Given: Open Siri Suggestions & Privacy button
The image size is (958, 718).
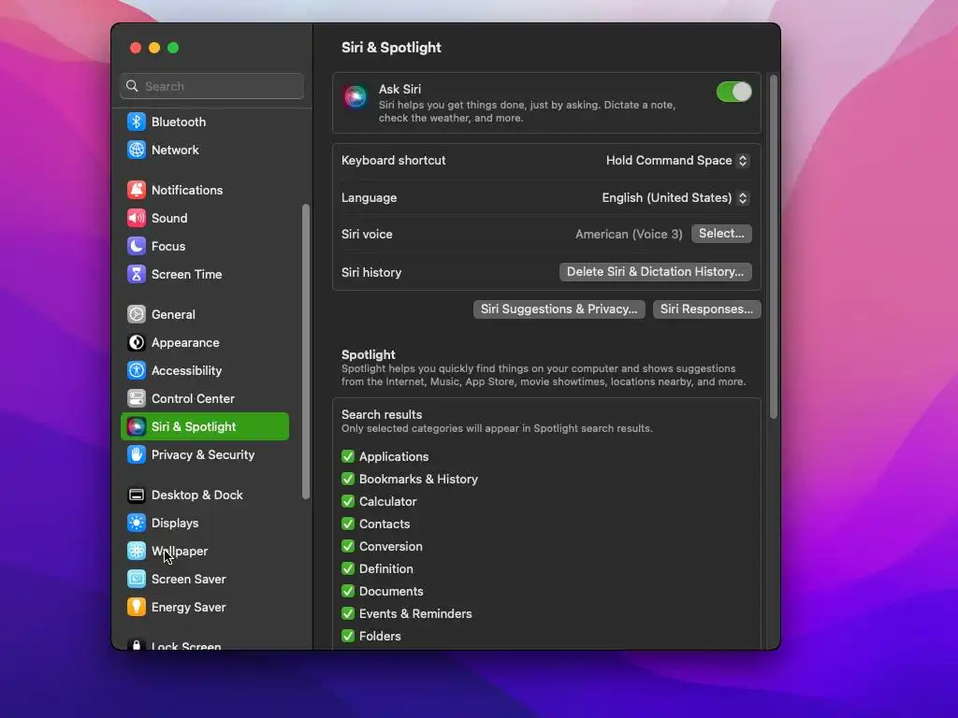Looking at the screenshot, I should [x=559, y=309].
